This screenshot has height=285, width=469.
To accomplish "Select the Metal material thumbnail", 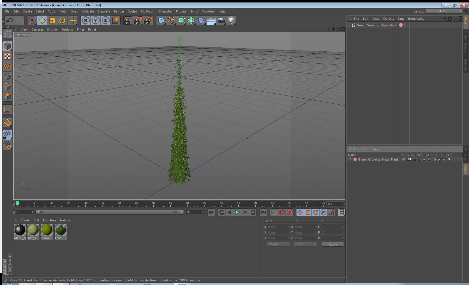I will pyautogui.click(x=20, y=232).
